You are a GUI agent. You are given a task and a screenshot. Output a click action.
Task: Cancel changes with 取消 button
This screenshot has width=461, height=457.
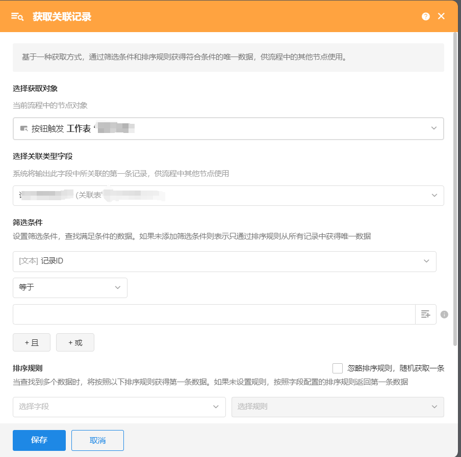(97, 440)
